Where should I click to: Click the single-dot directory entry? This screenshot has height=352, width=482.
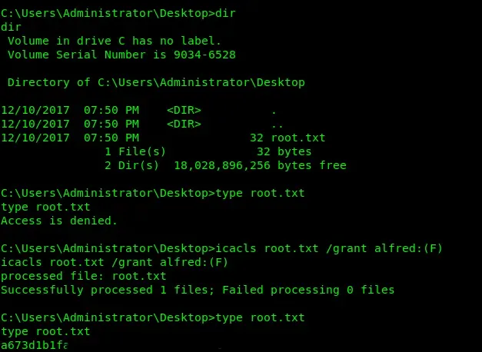(274, 110)
